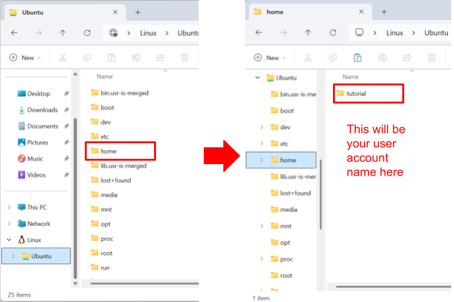Add new tab in left Ubuntu window
The image size is (454, 302).
tap(138, 12)
